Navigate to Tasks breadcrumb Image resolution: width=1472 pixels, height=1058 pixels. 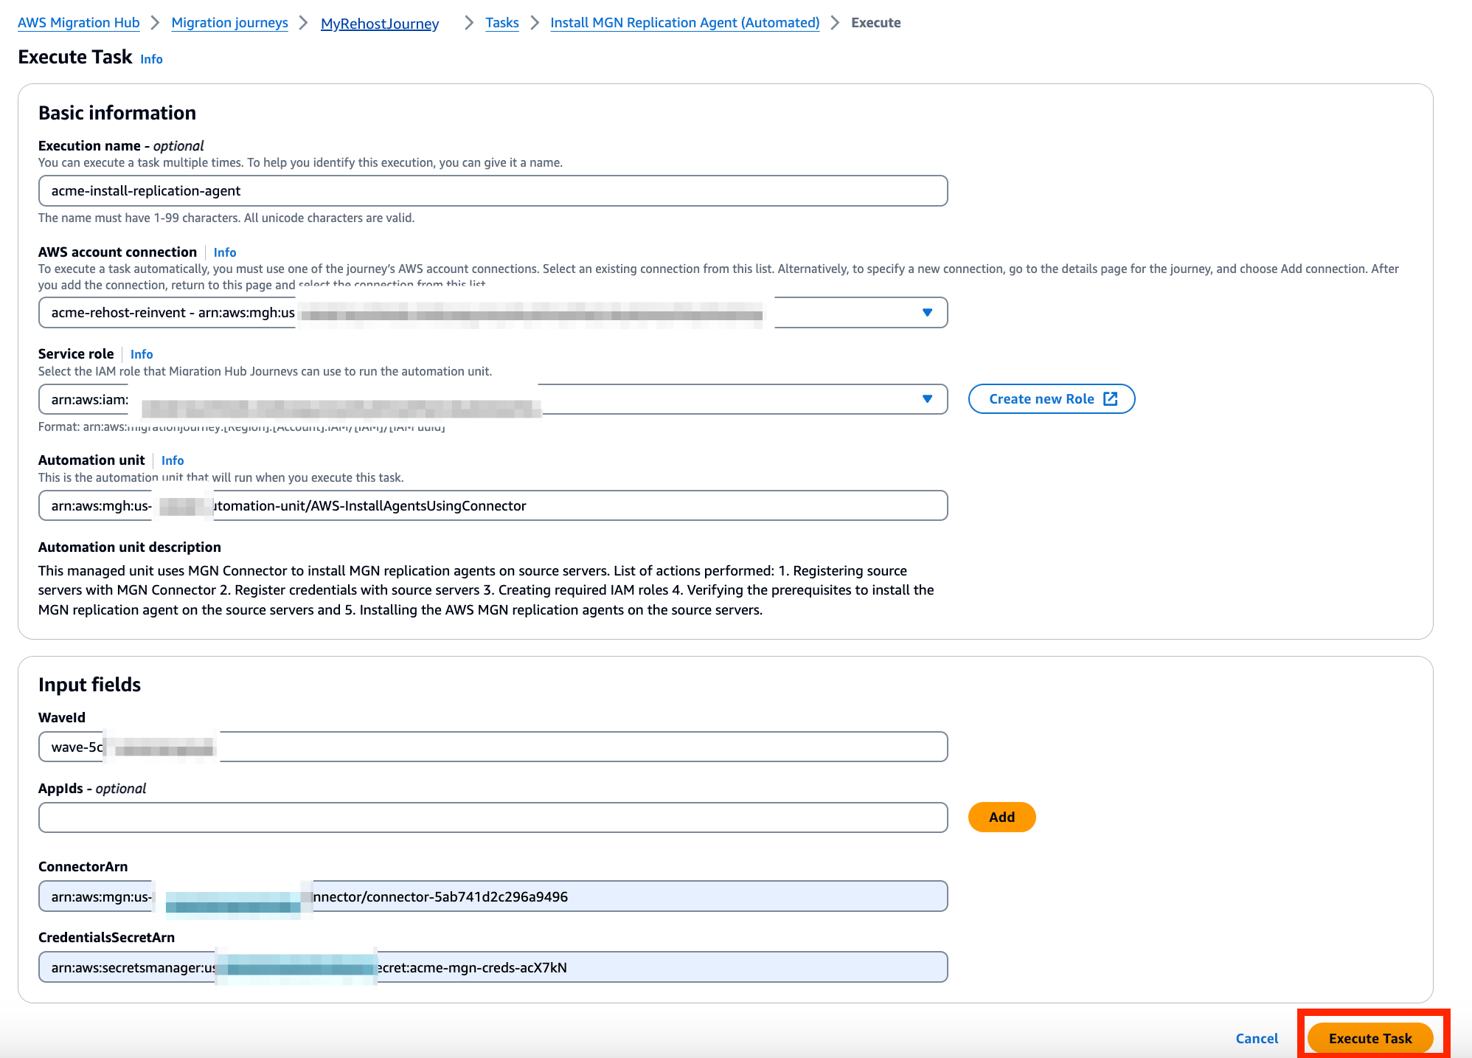point(501,22)
